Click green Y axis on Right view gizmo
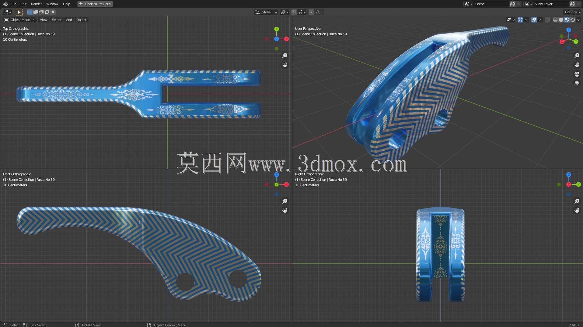 tap(578, 184)
